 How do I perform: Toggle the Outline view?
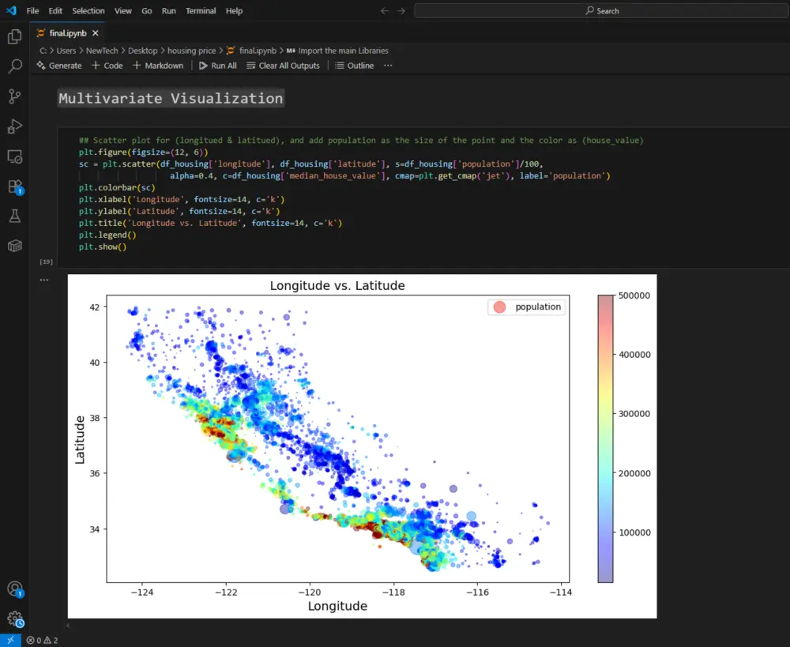coord(355,66)
